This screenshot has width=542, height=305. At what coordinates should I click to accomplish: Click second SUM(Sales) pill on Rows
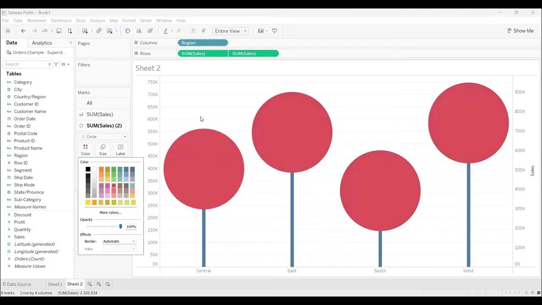pos(254,53)
